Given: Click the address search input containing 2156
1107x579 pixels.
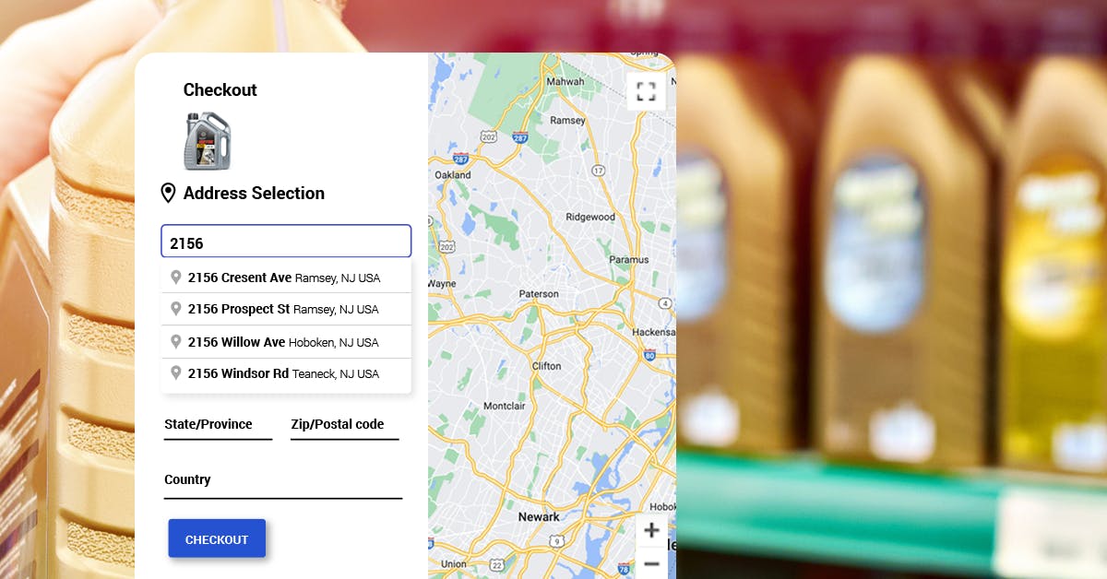Looking at the screenshot, I should [x=286, y=241].
